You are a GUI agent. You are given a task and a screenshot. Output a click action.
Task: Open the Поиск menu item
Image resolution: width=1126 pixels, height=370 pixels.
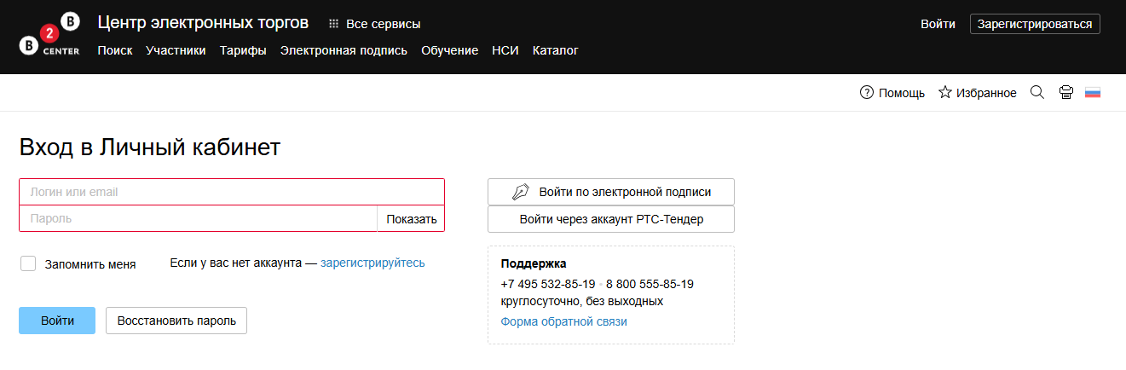(115, 50)
